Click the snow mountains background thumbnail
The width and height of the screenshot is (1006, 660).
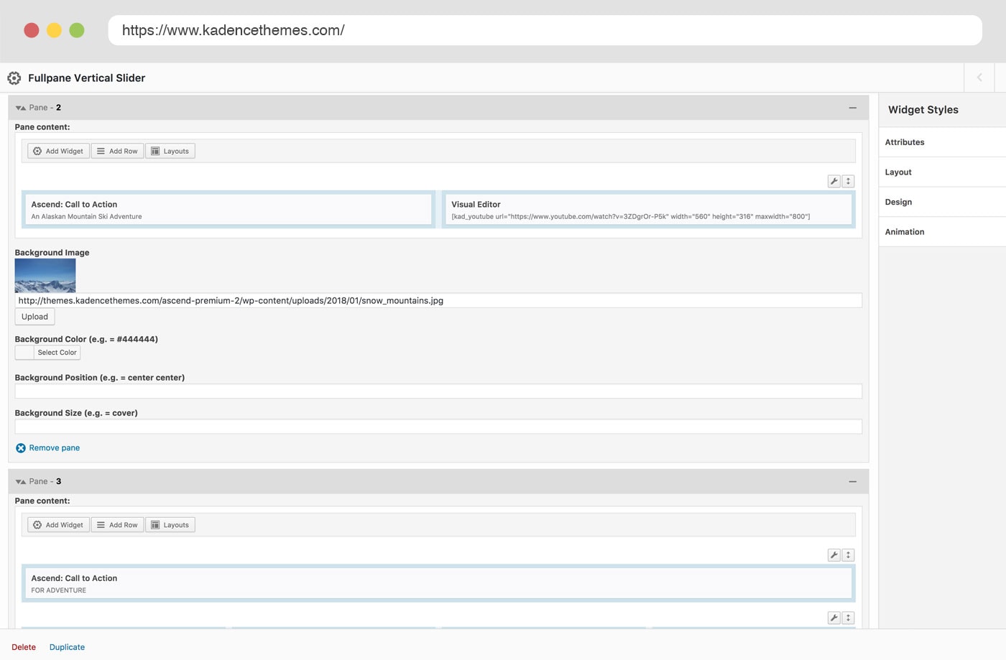[45, 276]
